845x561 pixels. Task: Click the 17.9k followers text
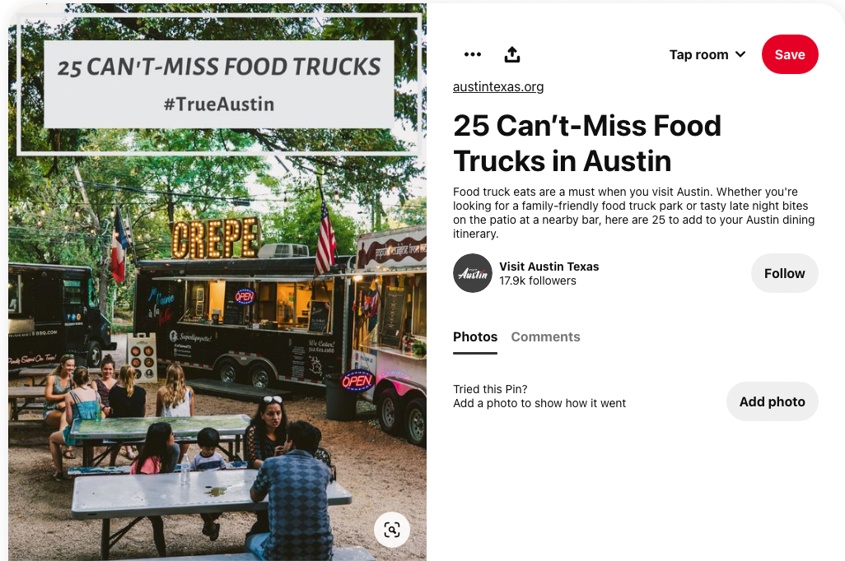537,280
